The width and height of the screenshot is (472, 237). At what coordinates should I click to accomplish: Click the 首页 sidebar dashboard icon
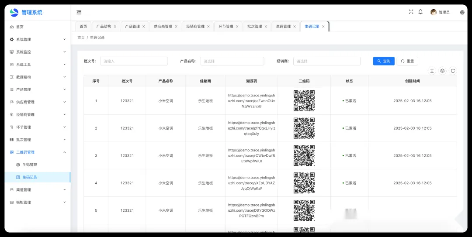pos(12,27)
